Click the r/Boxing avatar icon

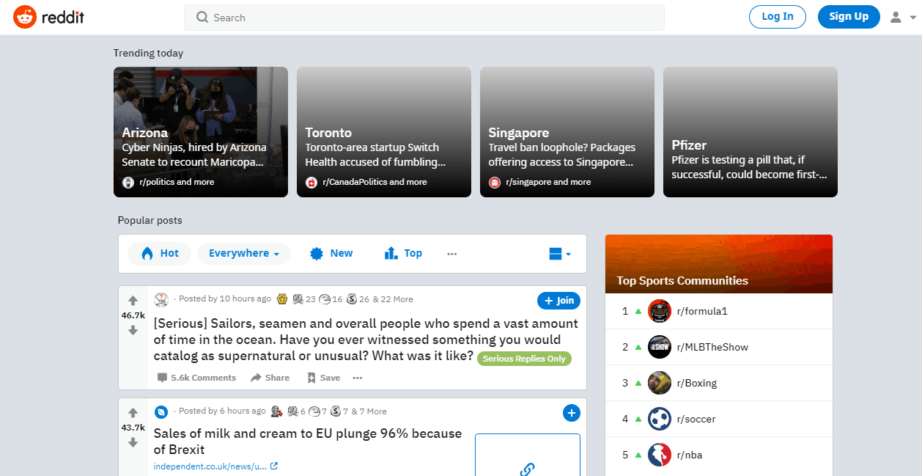660,383
